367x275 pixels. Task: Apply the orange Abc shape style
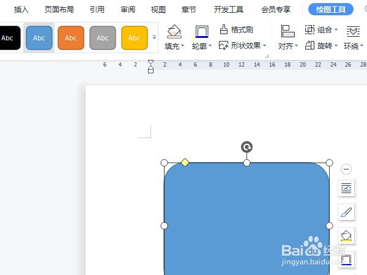(71, 38)
